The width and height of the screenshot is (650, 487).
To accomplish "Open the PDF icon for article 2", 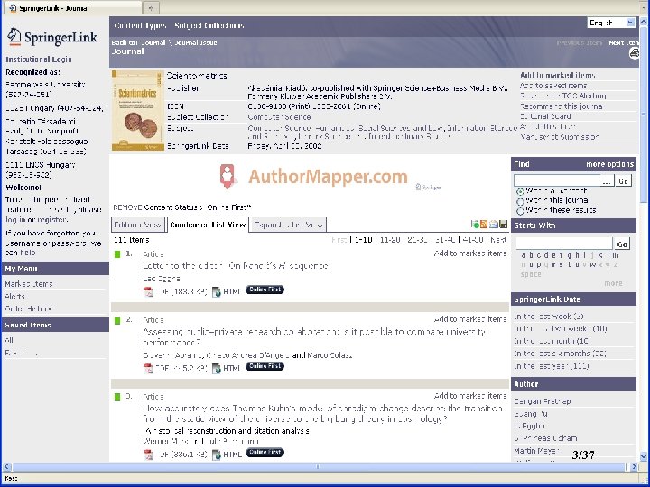I will coord(148,368).
